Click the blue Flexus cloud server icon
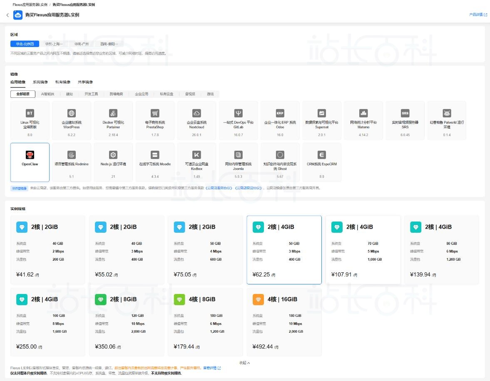Screen dimensions: 490x381 (18, 15)
